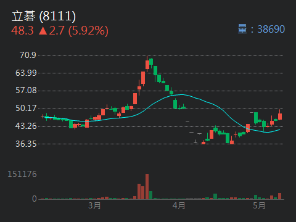Click the 151176 volume axis label
Screen dimensions: 296x222
click(22, 175)
